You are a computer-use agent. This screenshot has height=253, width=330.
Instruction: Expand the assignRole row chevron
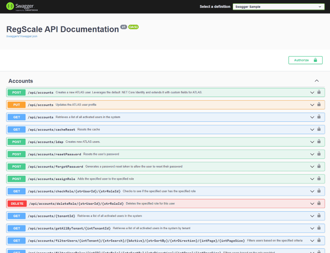pyautogui.click(x=312, y=179)
